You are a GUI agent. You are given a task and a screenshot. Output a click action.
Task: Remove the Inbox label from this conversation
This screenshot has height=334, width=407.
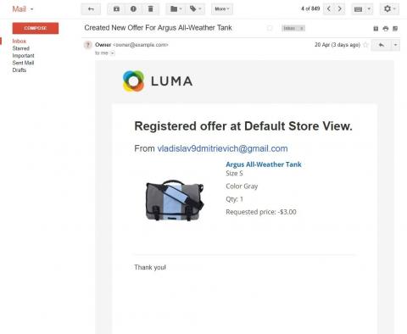pos(302,28)
